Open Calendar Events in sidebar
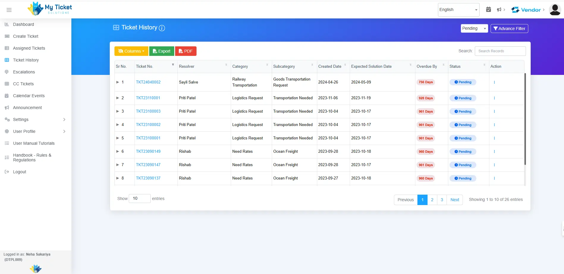Image resolution: width=564 pixels, height=274 pixels. pos(29,96)
